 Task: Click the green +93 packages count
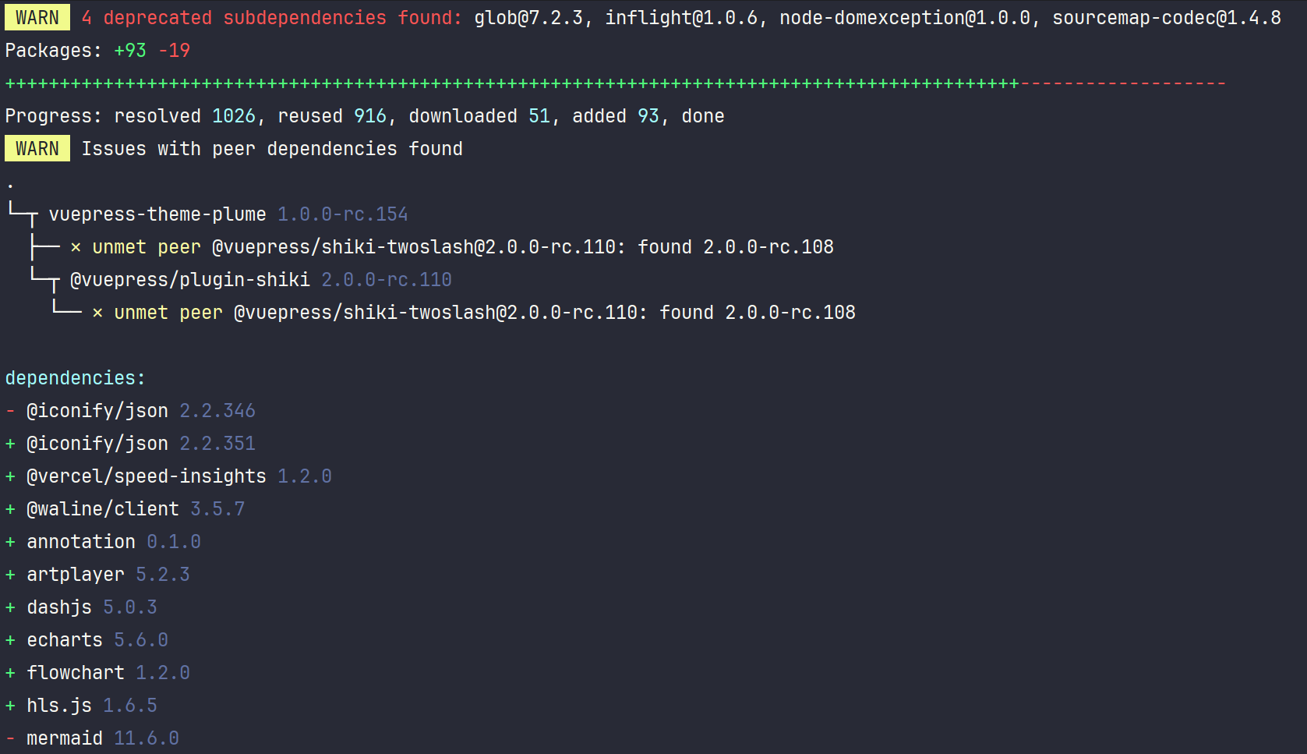tap(129, 50)
